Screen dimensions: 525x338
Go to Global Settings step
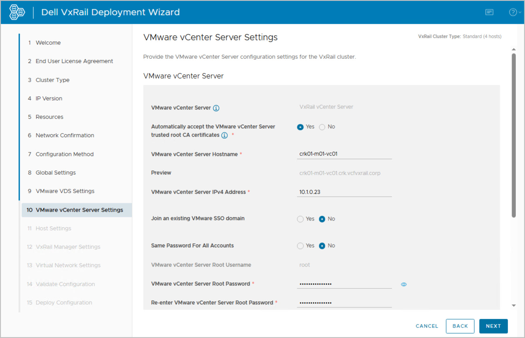click(x=56, y=173)
